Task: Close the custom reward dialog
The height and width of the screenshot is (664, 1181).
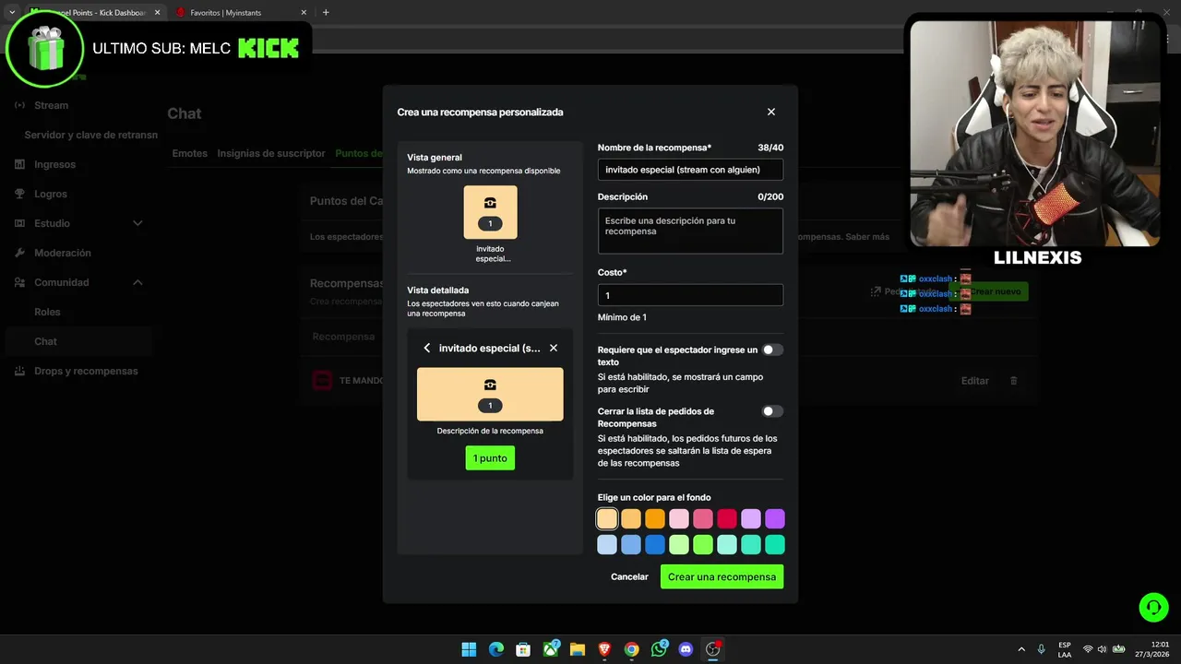Action: tap(771, 112)
